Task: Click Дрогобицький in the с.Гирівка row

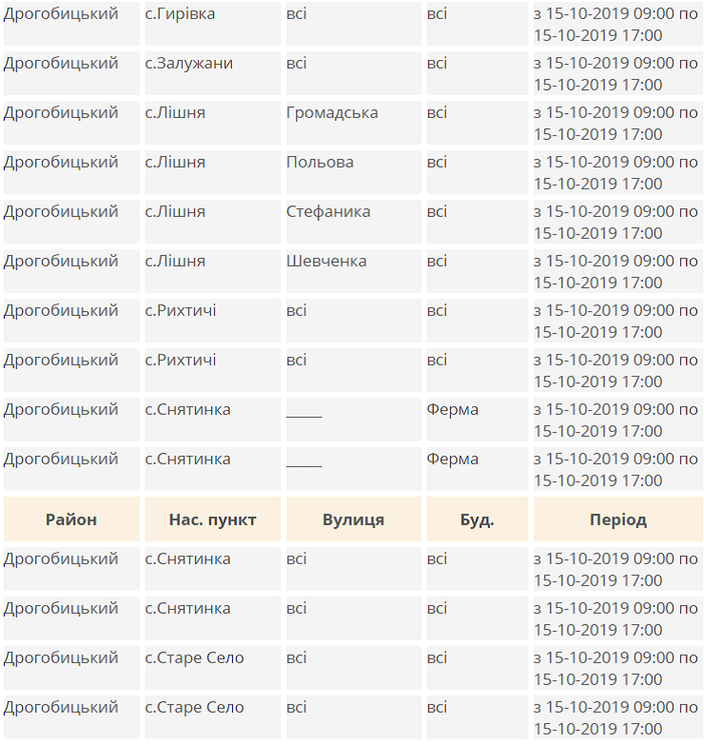Action: 61,14
